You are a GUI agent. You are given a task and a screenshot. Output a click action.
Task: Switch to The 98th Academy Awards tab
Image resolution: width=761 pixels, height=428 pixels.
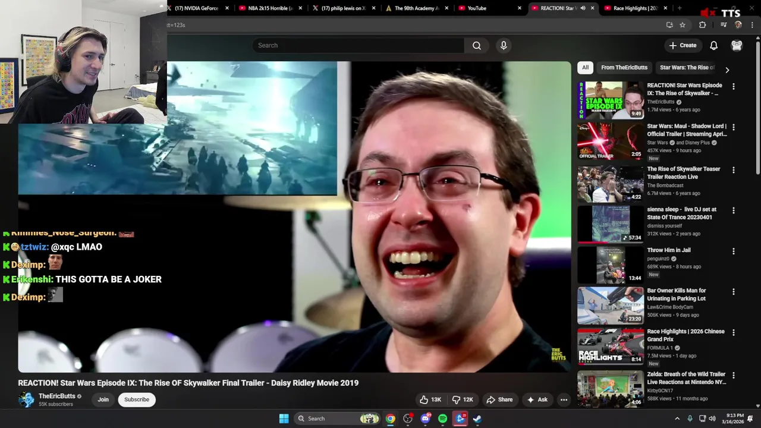[416, 8]
